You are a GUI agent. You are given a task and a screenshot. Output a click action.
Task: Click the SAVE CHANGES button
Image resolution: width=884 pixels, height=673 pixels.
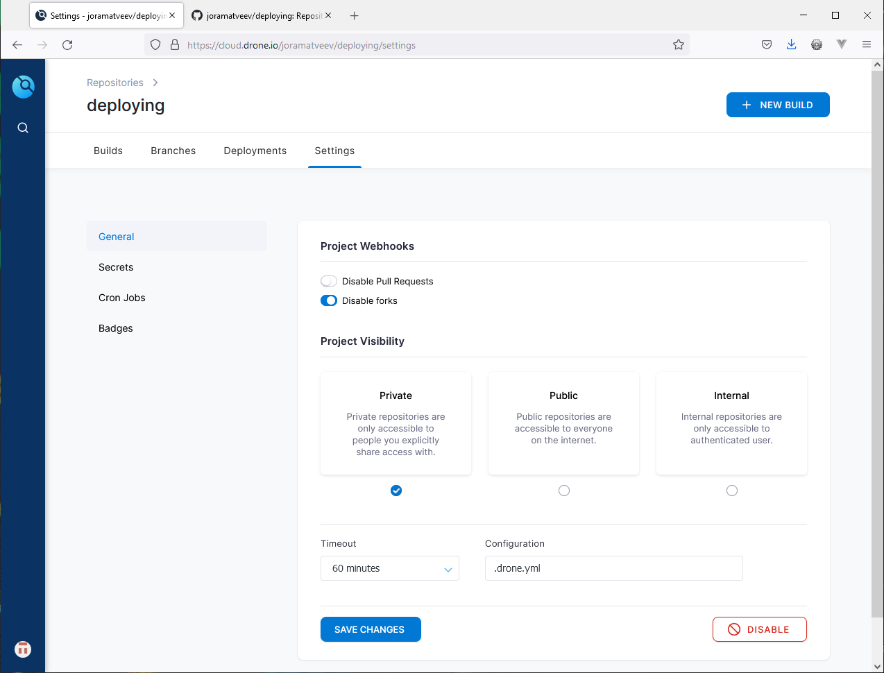[x=371, y=629]
